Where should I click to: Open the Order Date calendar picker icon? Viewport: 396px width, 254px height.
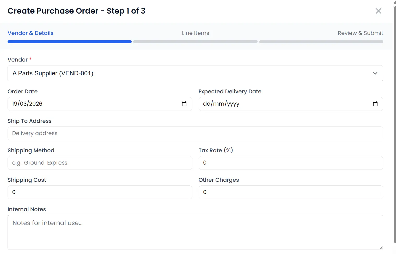tap(184, 104)
